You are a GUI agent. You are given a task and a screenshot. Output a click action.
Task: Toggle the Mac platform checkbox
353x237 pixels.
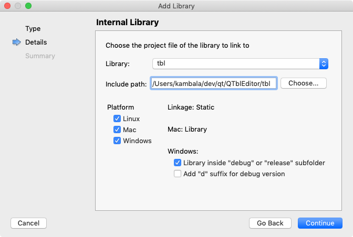pos(117,130)
